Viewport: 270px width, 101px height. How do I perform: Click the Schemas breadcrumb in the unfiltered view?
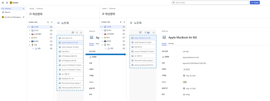(40, 8)
